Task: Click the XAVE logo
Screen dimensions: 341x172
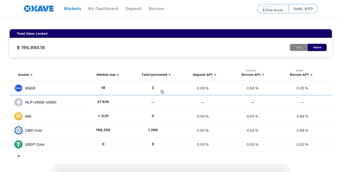Action: click(x=39, y=8)
